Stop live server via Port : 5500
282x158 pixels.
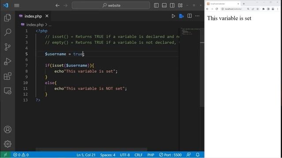[170, 155]
